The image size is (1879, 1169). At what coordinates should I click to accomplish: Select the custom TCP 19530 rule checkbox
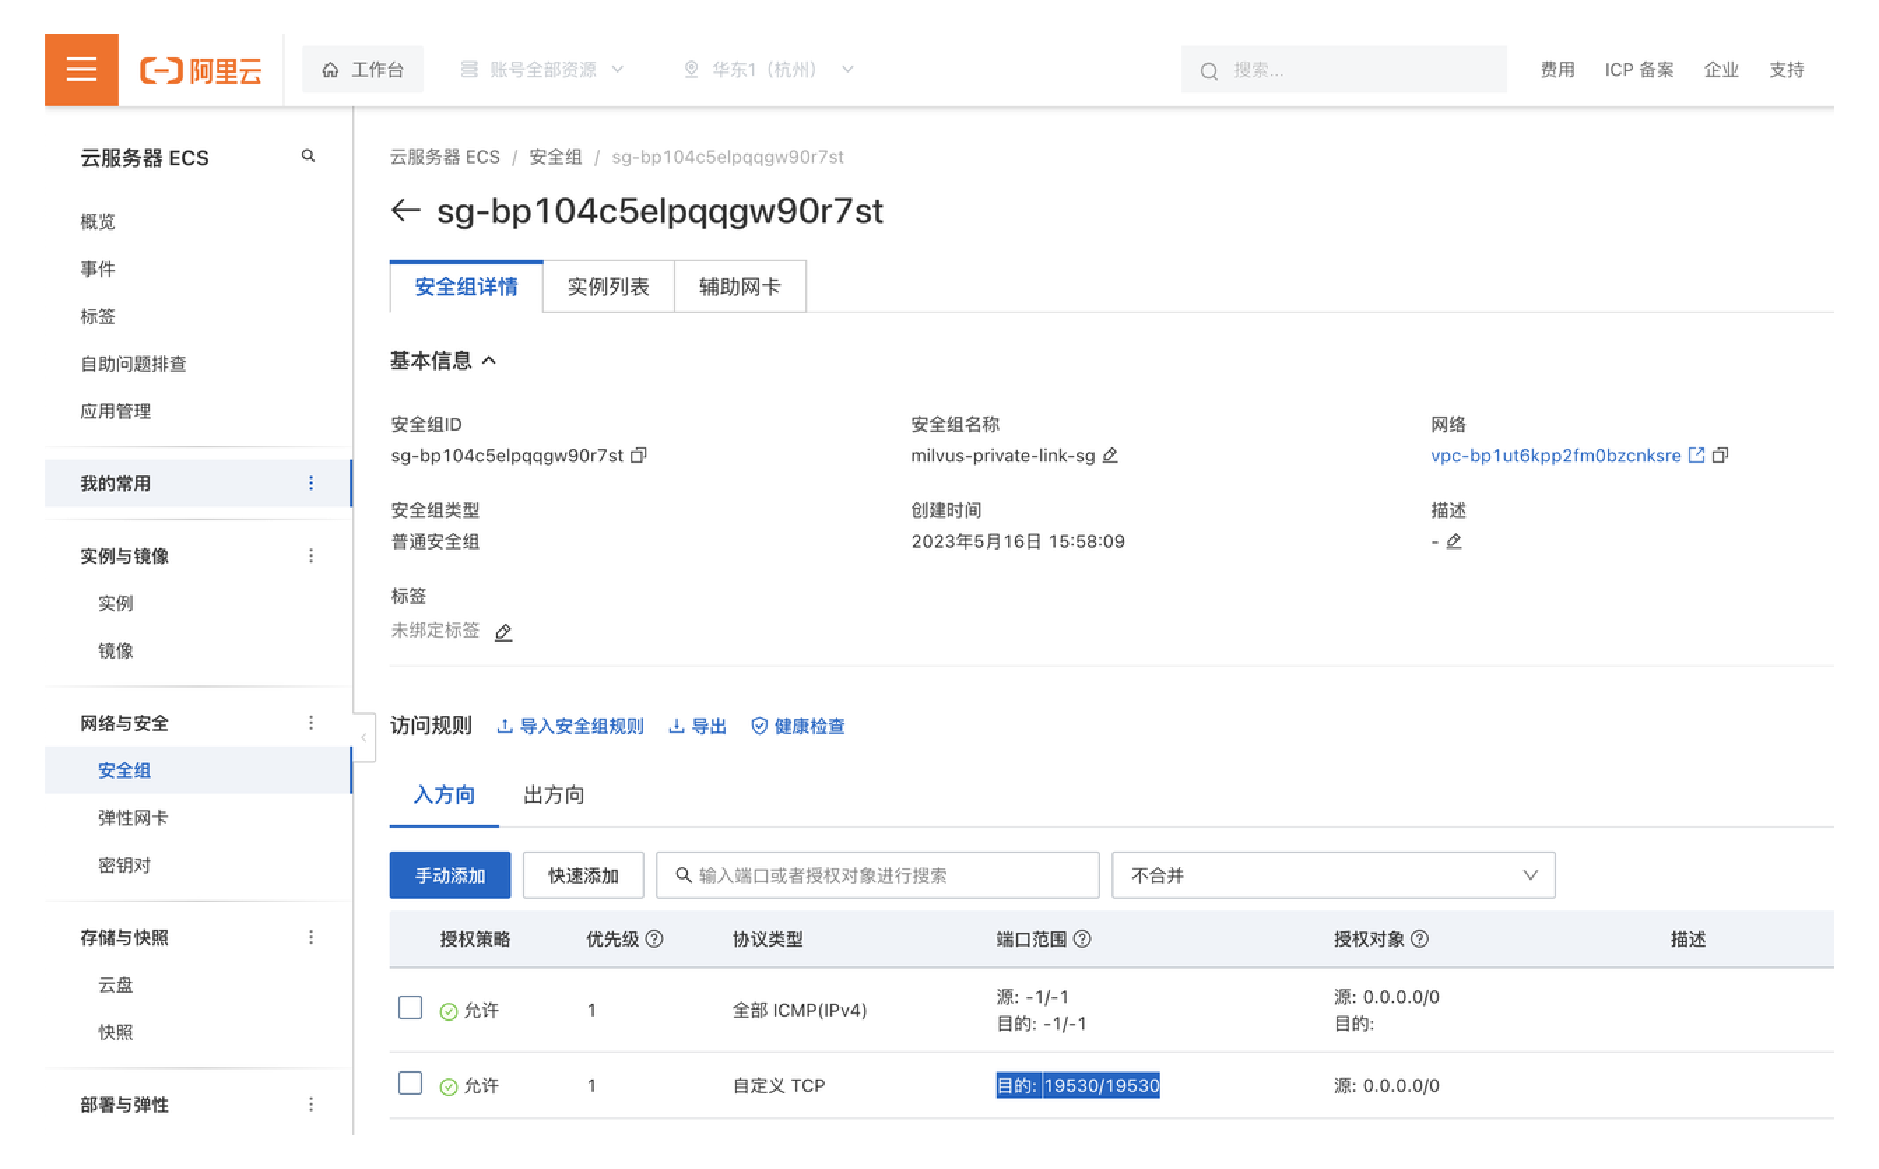(x=411, y=1083)
